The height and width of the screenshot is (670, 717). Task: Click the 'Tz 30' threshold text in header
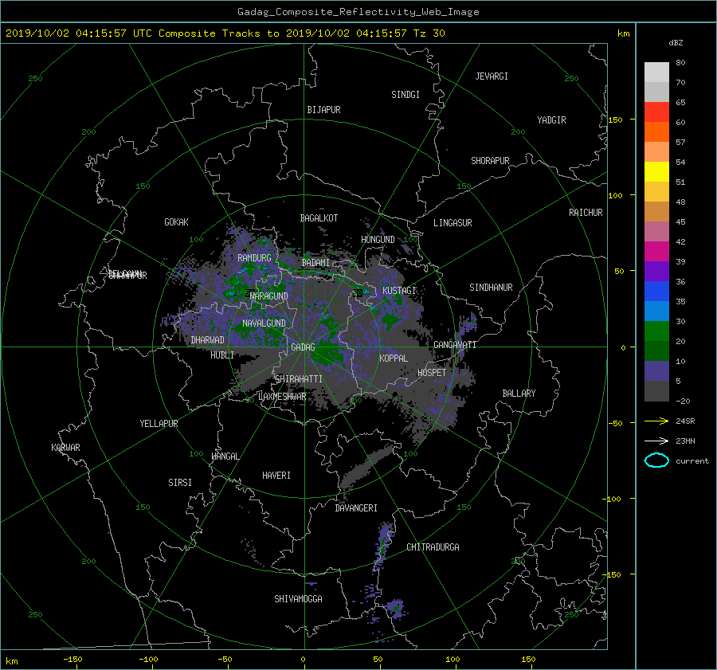click(429, 33)
